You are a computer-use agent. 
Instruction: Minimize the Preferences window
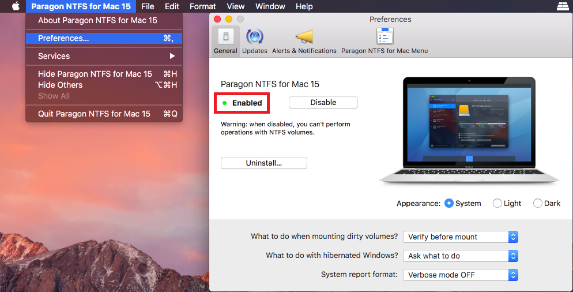229,19
